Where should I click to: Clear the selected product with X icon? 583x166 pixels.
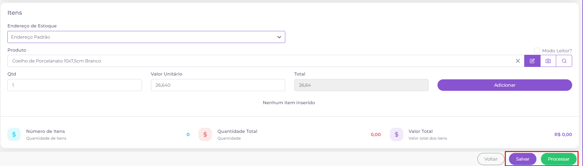(x=518, y=61)
